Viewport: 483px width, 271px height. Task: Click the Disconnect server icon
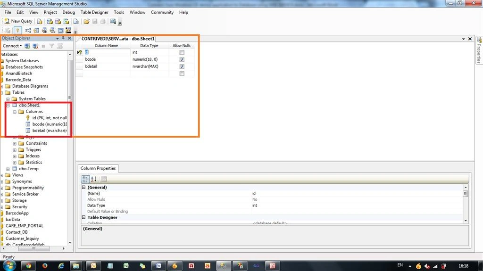[x=35, y=46]
